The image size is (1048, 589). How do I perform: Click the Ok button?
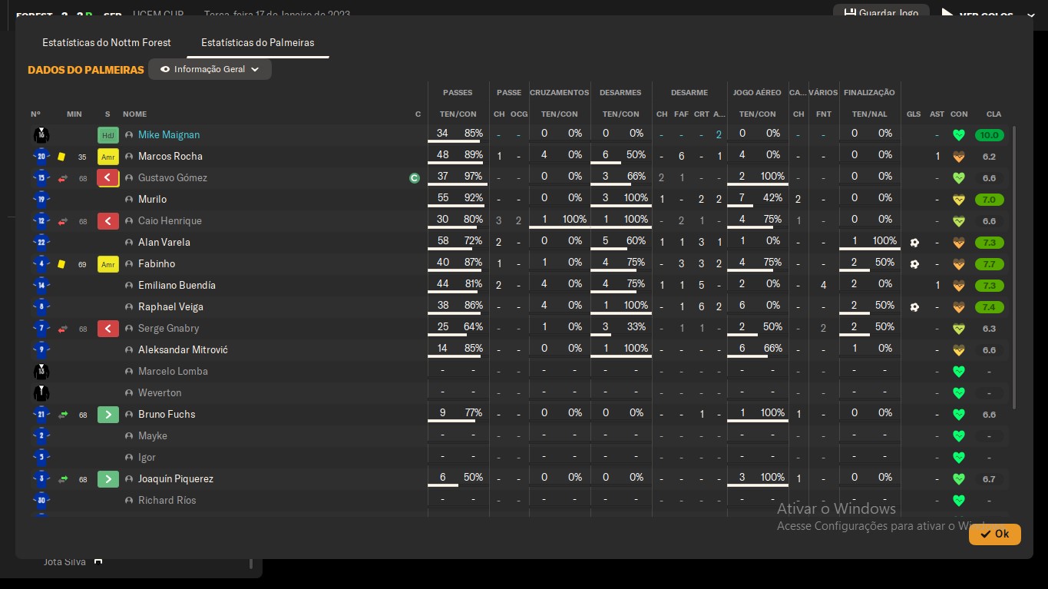(x=994, y=534)
